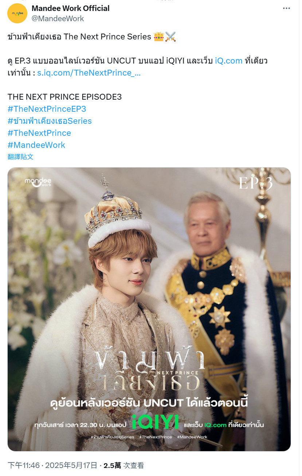The width and height of the screenshot is (302, 476).
Task: Translate the post via 翻譯貼文
Action: pyautogui.click(x=20, y=157)
